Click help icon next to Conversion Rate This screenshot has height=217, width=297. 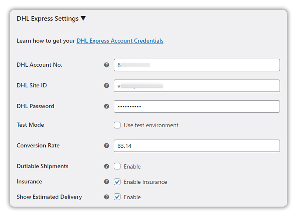coord(107,146)
